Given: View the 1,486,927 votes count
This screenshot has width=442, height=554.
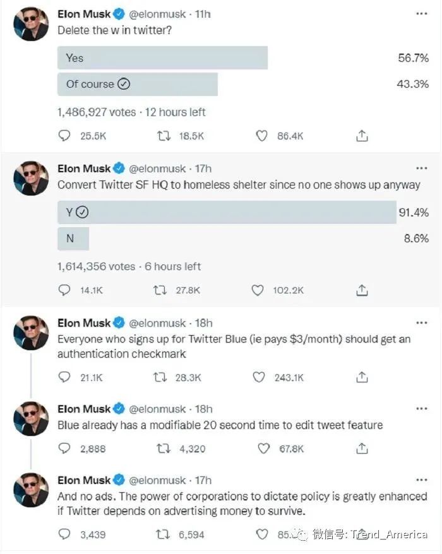Looking at the screenshot, I should pyautogui.click(x=96, y=112).
